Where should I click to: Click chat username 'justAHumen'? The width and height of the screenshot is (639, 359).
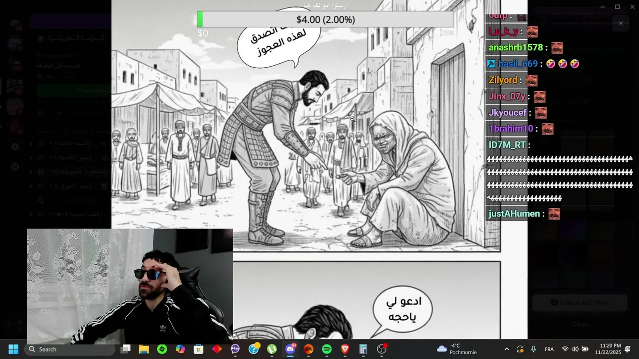tap(514, 213)
